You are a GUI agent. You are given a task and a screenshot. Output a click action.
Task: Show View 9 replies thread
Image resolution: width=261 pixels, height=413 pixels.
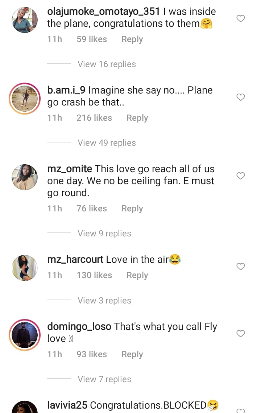(104, 234)
